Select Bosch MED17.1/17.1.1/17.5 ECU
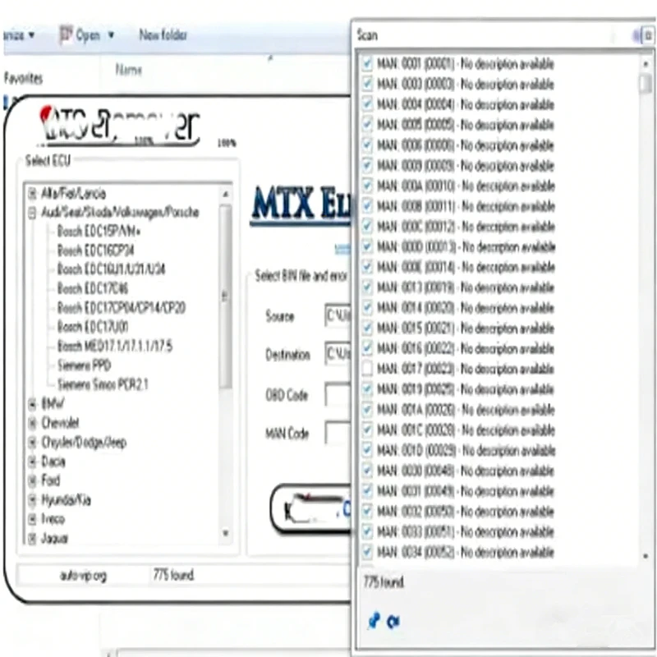 point(115,346)
